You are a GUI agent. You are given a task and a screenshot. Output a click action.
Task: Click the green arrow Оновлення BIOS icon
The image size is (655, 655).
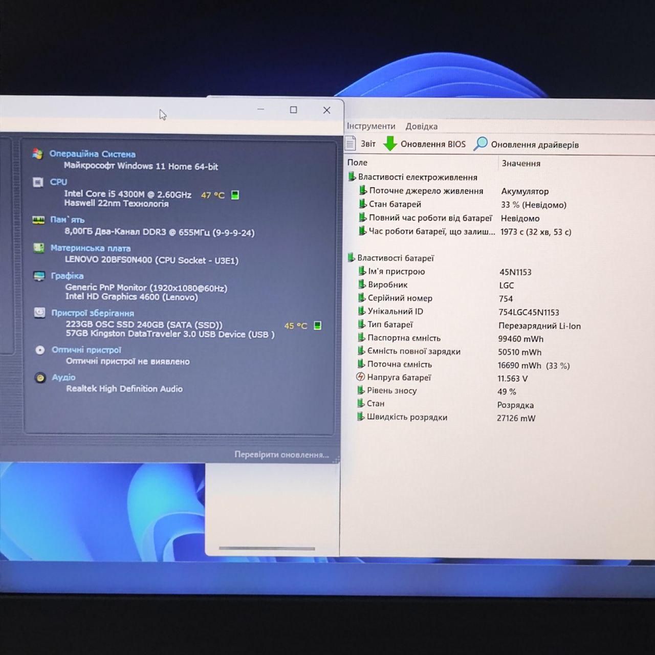390,144
